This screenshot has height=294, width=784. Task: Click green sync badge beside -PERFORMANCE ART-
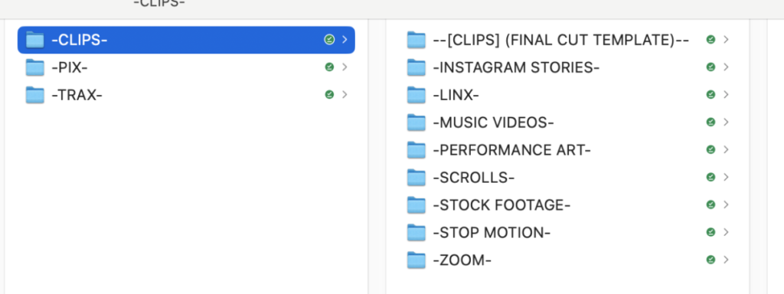point(710,149)
